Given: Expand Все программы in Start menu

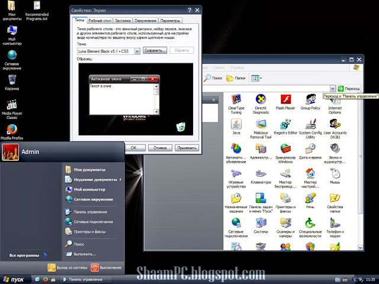Looking at the screenshot, I should pos(28,255).
